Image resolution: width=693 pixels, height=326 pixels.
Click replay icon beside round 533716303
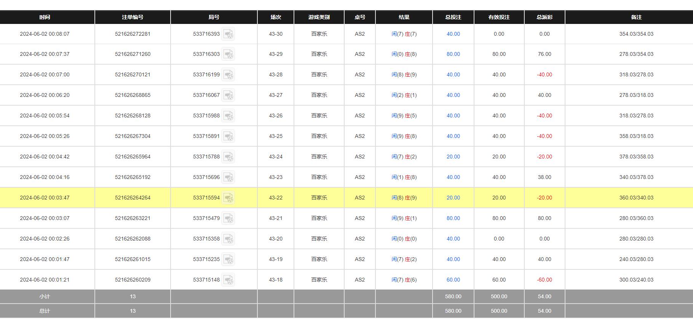coord(228,54)
